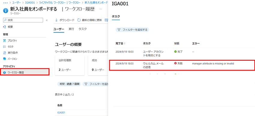
Task: Add a filter in the user list
Action: [x=96, y=84]
